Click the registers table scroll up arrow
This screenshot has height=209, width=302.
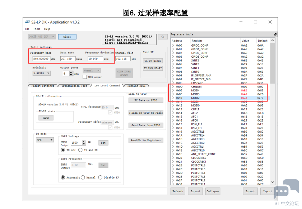tap(273, 41)
